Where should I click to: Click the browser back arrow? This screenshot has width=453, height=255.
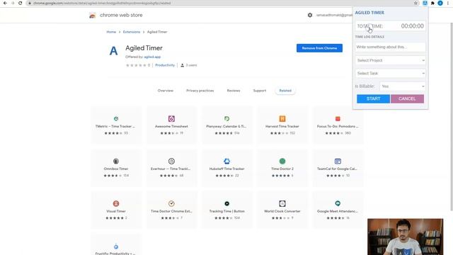pos(5,3)
